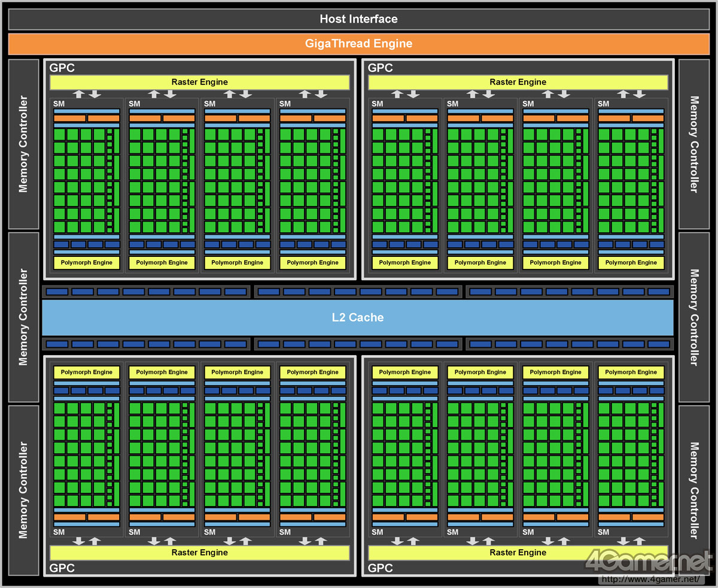Click first SM label in upper-right GPC
This screenshot has width=718, height=588.
[377, 104]
